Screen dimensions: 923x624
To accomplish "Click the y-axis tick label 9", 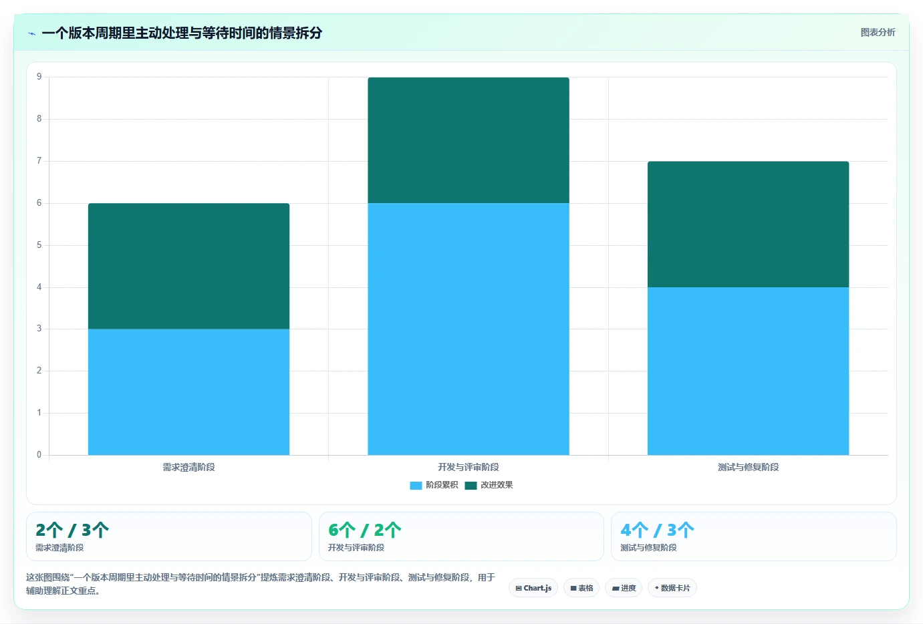I will coord(39,77).
